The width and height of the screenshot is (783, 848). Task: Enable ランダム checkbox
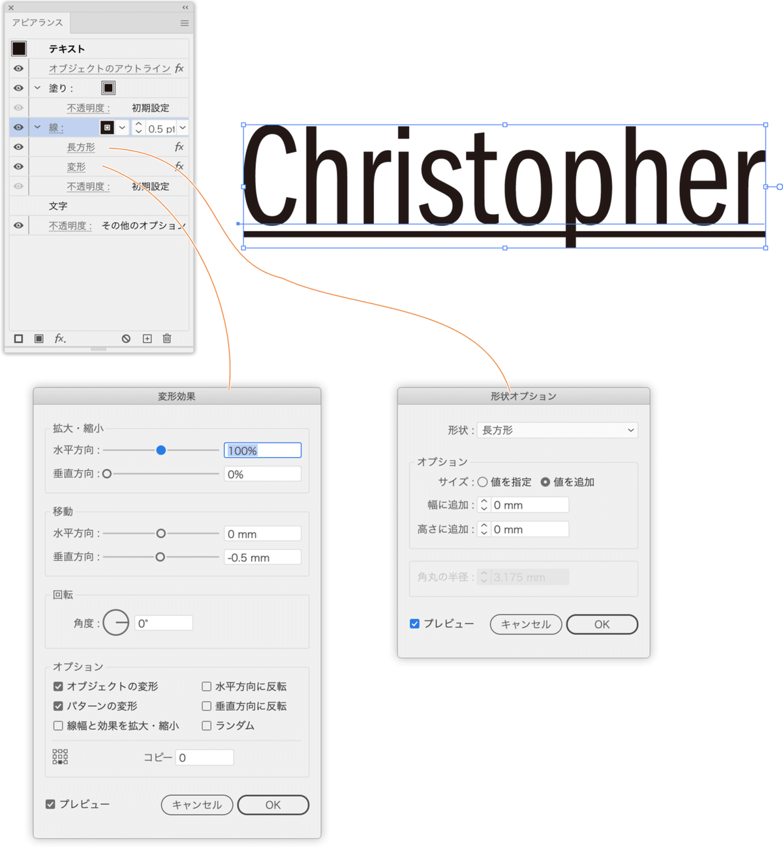[x=206, y=725]
